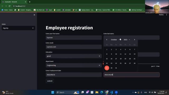
Task: Open the Home - Canva bookmark
Action: pos(7,10)
